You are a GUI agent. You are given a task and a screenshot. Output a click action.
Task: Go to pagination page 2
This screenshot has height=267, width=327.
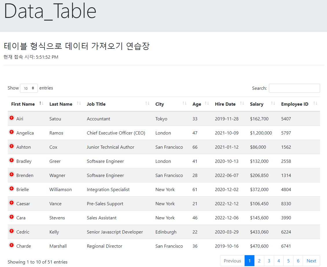[x=259, y=261]
